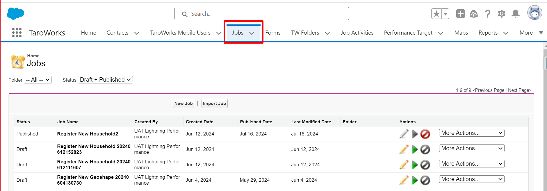Go to Next Page link

pyautogui.click(x=519, y=90)
